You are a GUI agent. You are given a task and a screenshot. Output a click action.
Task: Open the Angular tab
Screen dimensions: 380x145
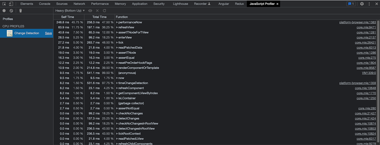click(224, 4)
